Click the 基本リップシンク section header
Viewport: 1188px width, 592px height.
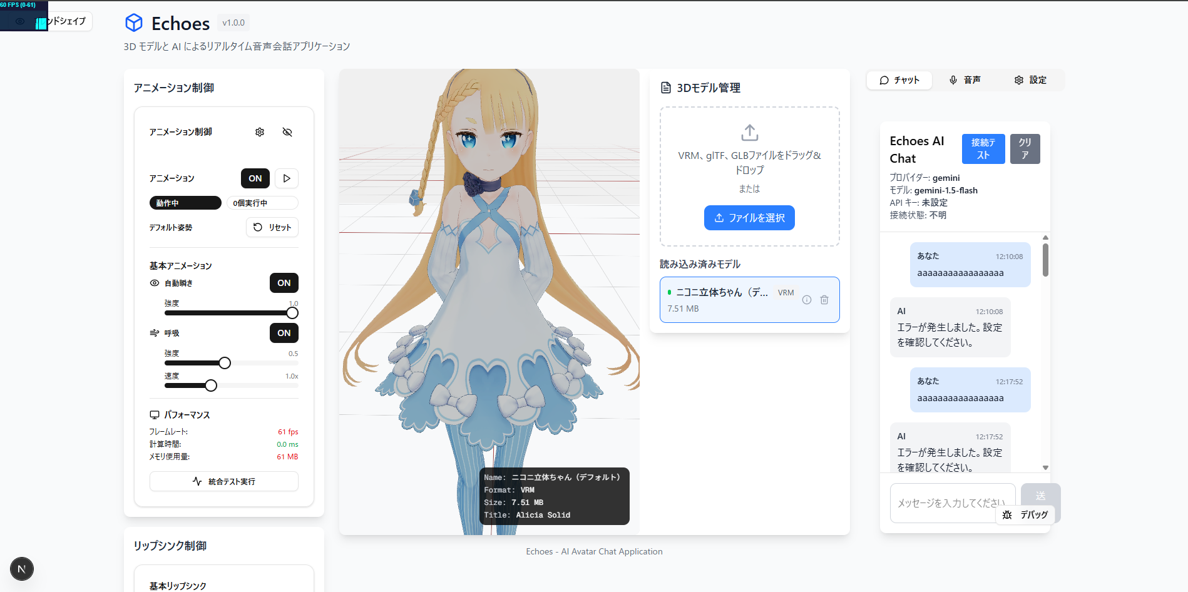178,586
